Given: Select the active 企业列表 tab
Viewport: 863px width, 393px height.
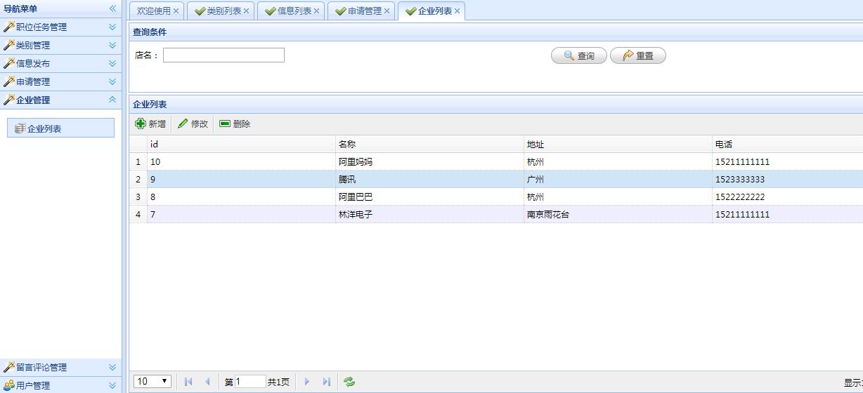Looking at the screenshot, I should (435, 11).
